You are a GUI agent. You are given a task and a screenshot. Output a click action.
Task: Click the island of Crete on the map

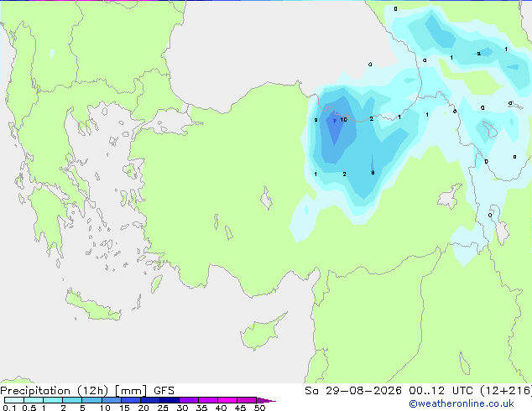pyautogui.click(x=92, y=307)
